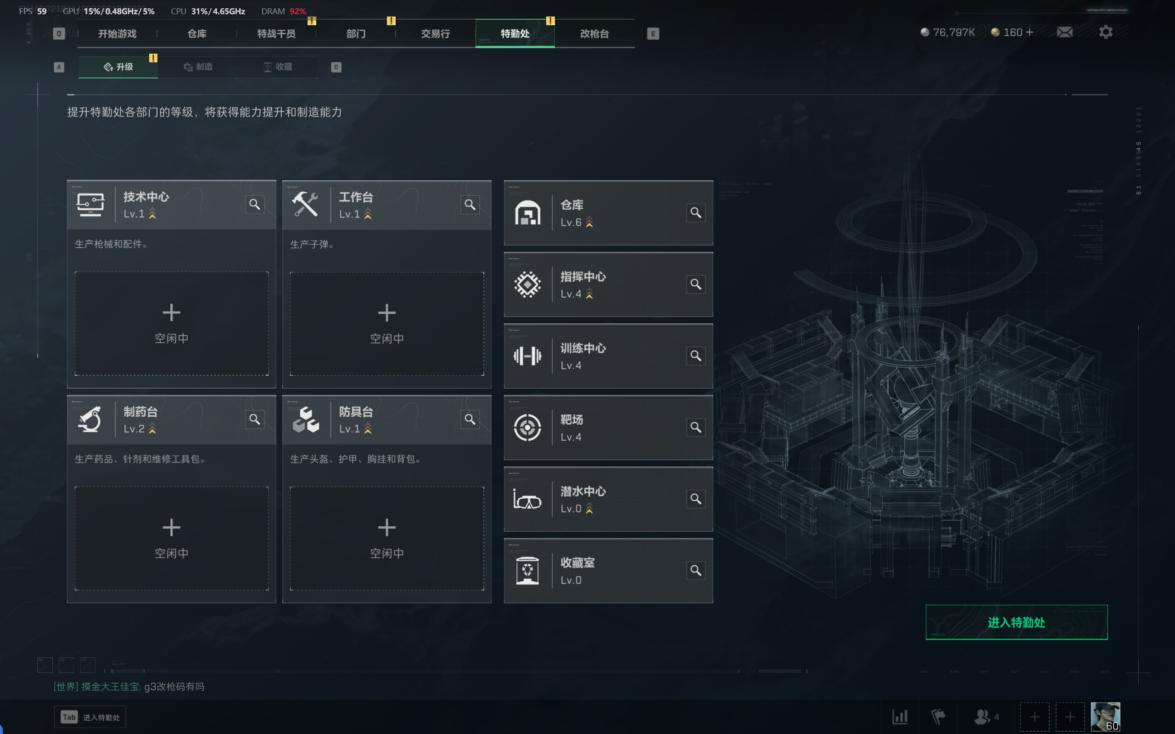
Task: Open the settings gear icon
Action: (x=1106, y=32)
